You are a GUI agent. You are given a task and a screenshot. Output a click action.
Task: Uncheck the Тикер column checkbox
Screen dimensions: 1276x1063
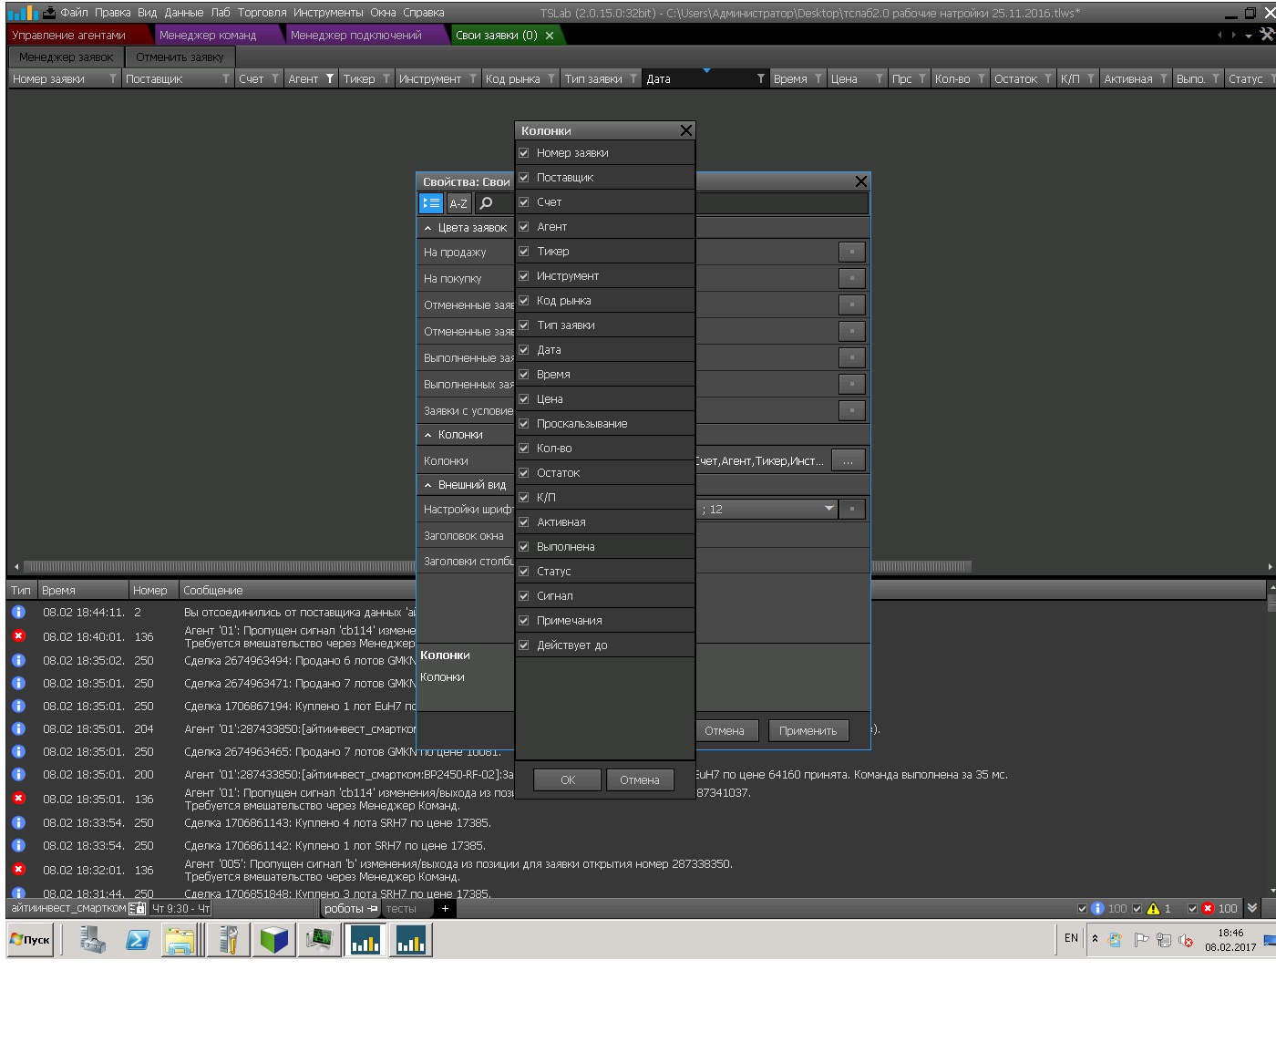click(x=524, y=252)
